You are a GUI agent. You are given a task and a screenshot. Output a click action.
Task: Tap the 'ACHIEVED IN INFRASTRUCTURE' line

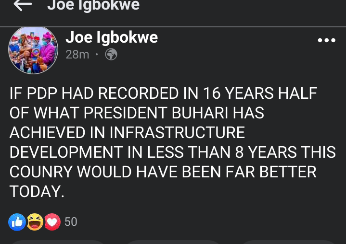tap(127, 132)
